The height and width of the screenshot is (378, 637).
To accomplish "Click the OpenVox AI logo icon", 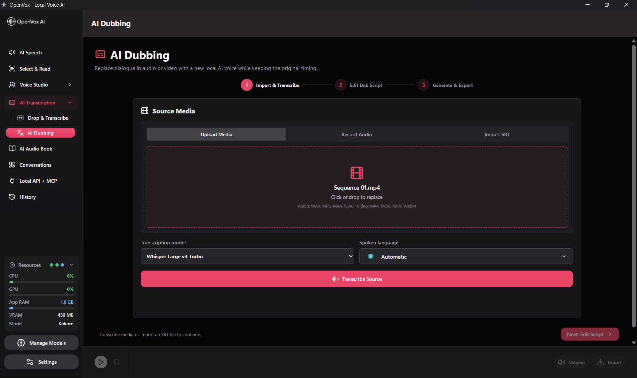I will [11, 22].
